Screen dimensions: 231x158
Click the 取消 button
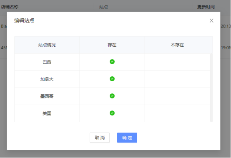pyautogui.click(x=100, y=138)
